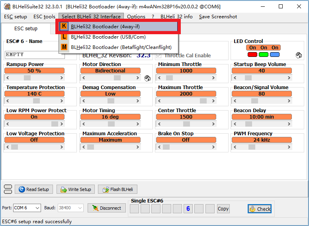This screenshot has height=226, width=309.
Task: Click the BLHeliSuite32 title bar app icon
Action: [6, 6]
